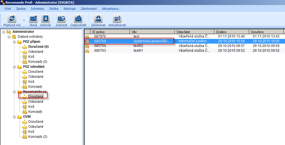Screen dimensions: 285x145
Task: Select the PDZ příjem folder
Action: point(32,42)
